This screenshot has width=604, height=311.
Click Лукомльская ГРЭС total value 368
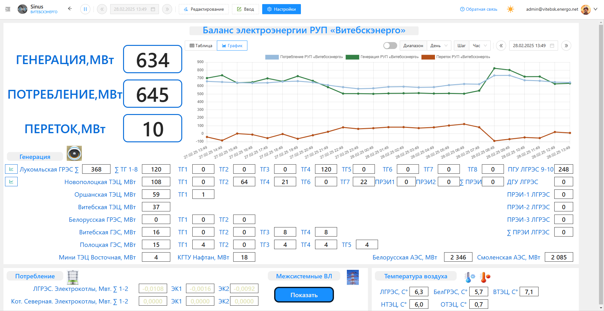coord(96,169)
